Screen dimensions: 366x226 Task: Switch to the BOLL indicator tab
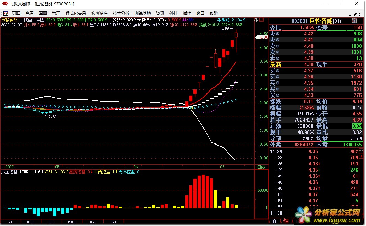point(31,222)
